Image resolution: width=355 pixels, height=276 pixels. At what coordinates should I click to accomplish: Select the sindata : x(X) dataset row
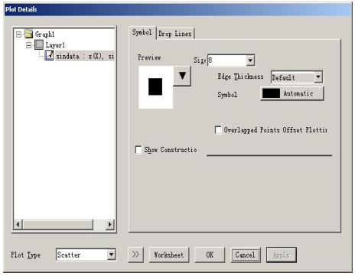tap(85, 56)
